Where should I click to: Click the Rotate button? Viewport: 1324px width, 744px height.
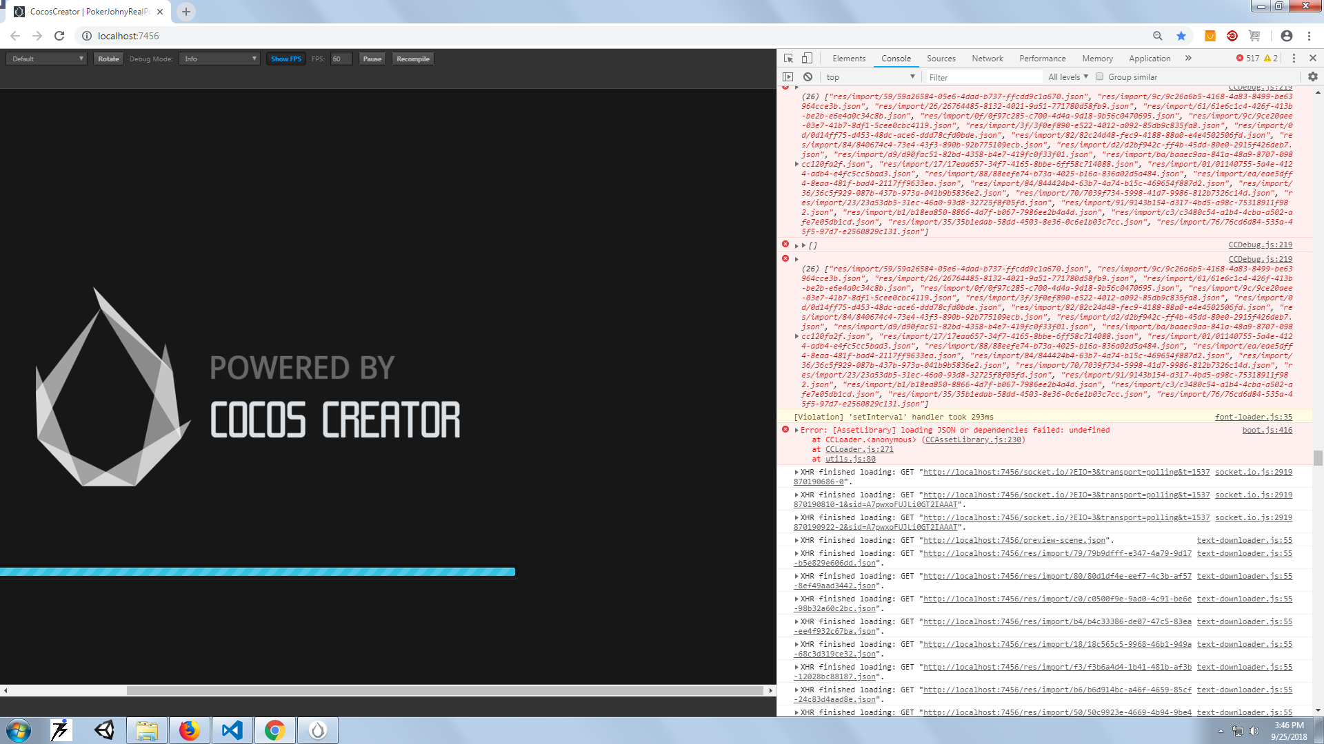[x=108, y=59]
